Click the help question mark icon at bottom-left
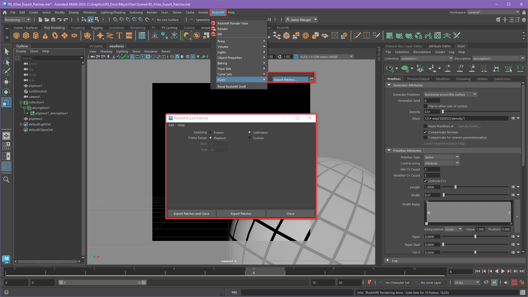This screenshot has width=528, height=297. [6, 293]
